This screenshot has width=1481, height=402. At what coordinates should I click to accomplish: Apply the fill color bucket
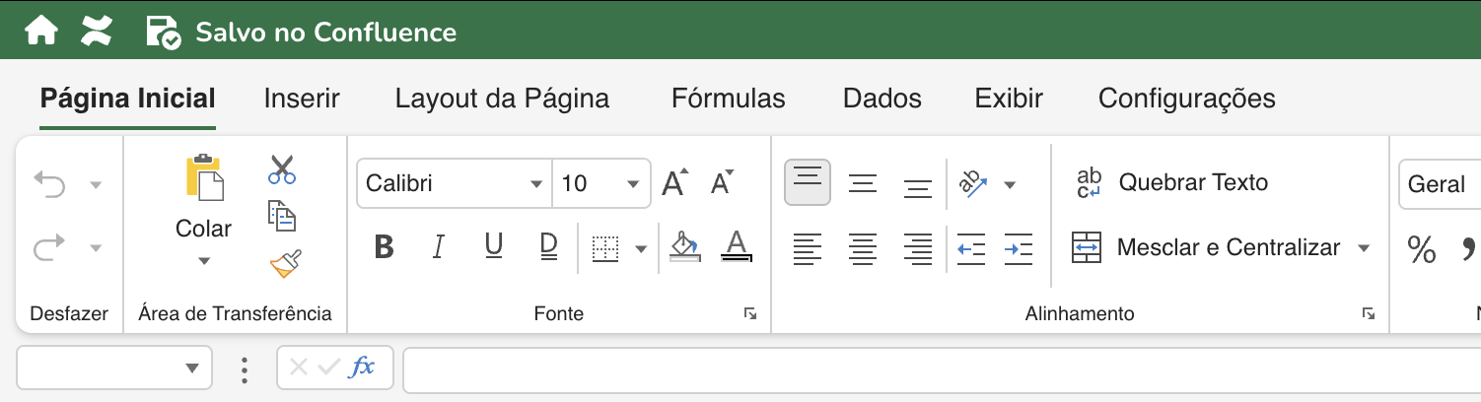(682, 246)
